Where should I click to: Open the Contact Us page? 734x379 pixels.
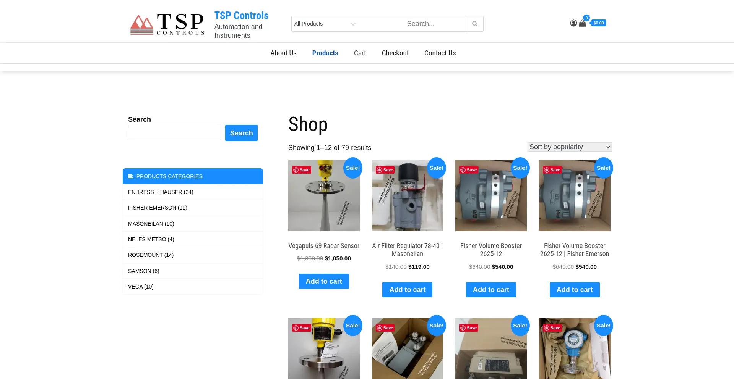440,53
